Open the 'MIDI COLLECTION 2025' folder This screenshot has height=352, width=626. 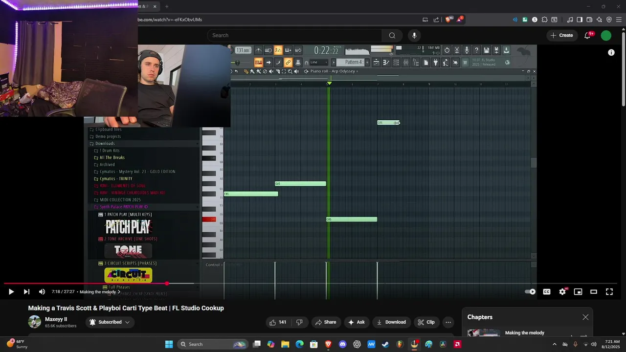click(x=120, y=200)
